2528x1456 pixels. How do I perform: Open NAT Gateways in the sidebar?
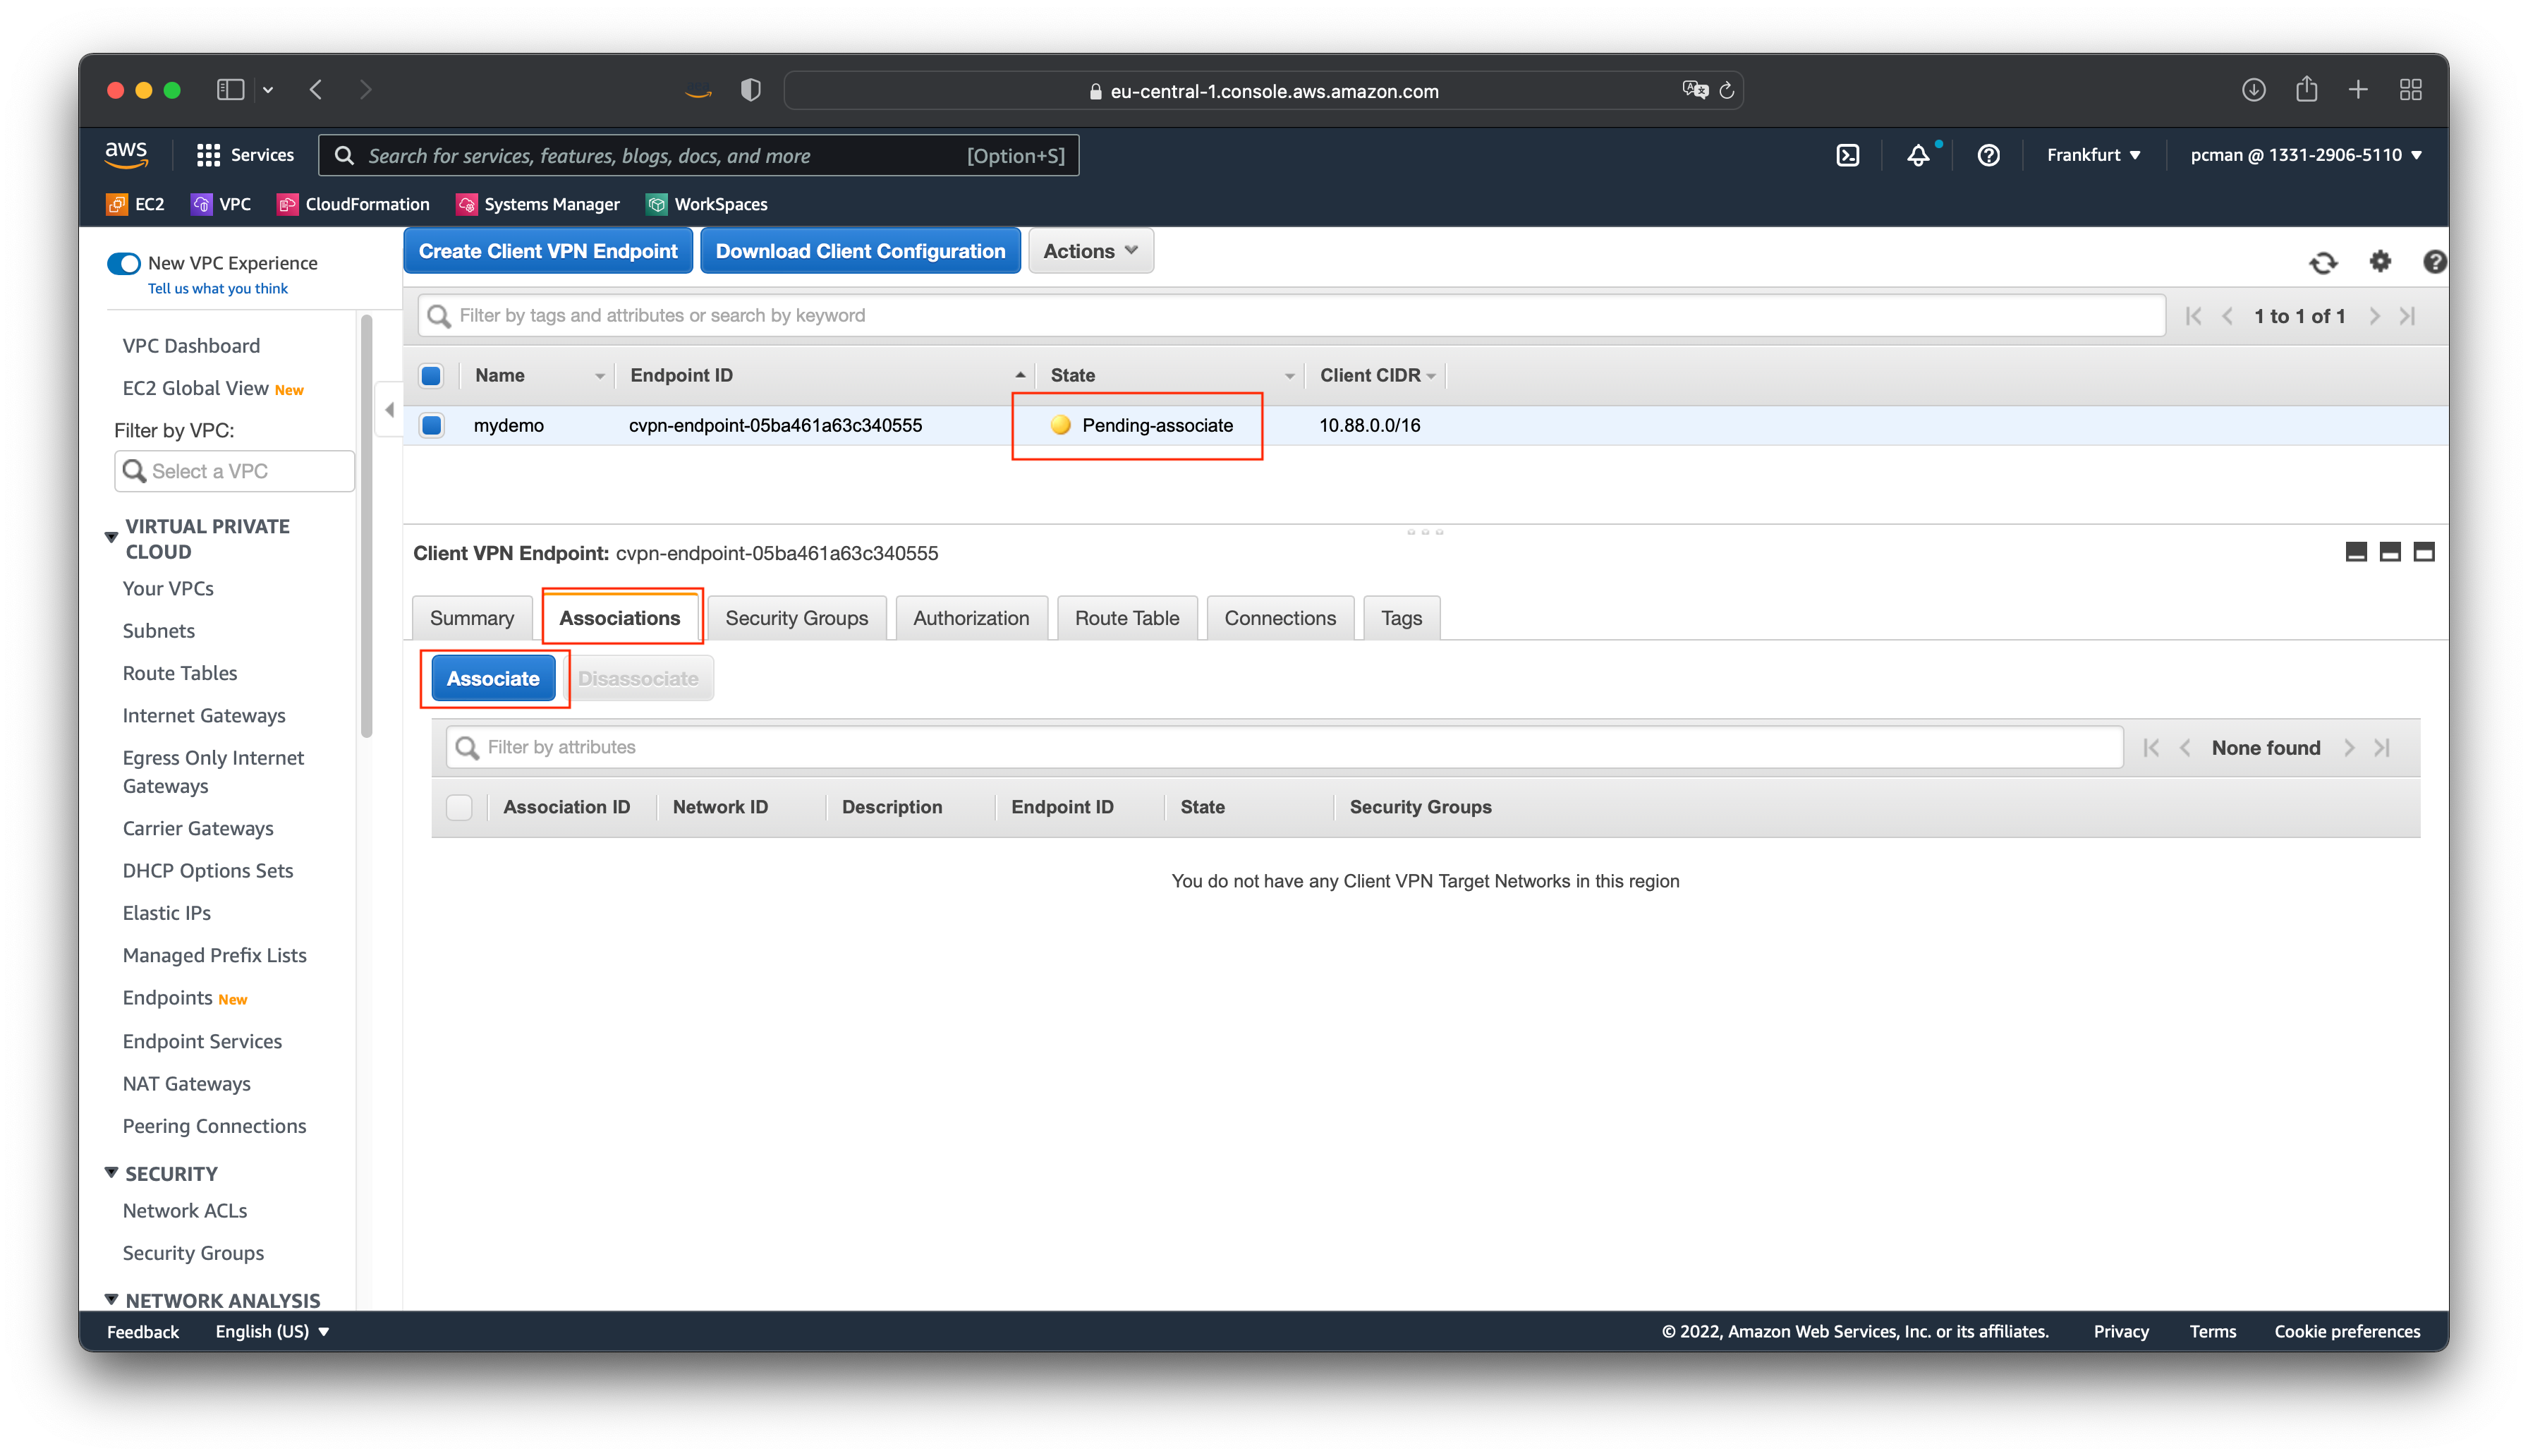click(187, 1084)
